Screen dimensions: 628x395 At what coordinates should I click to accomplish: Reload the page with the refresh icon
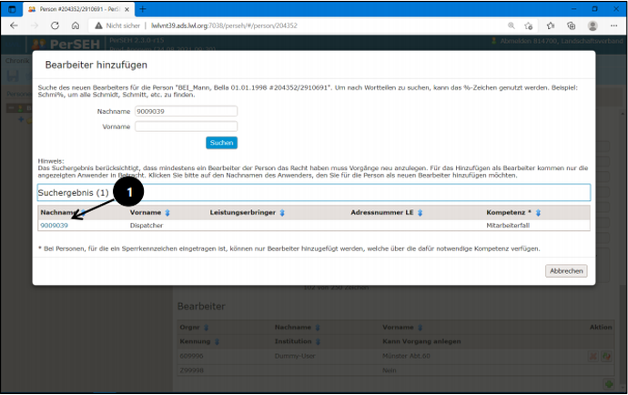pyautogui.click(x=55, y=25)
